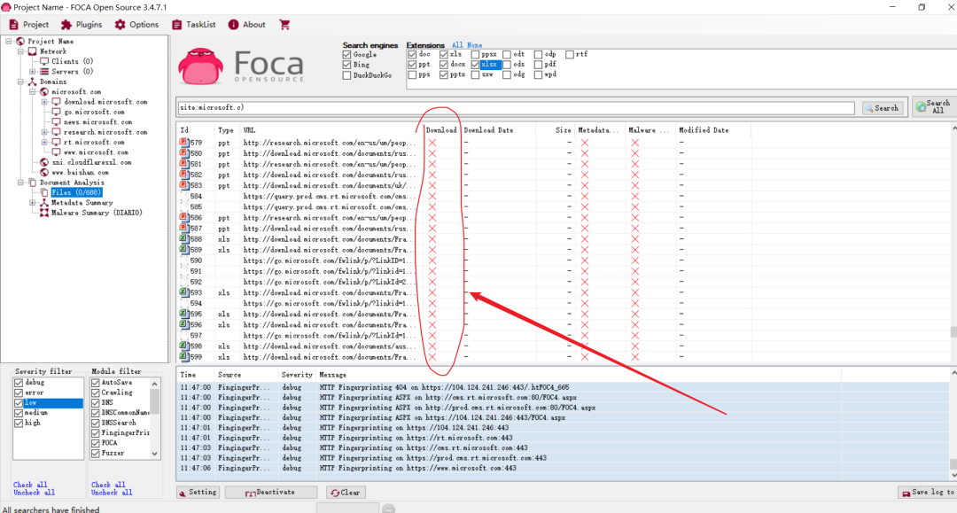957x513 pixels.
Task: Open the TaskList menu
Action: click(194, 25)
